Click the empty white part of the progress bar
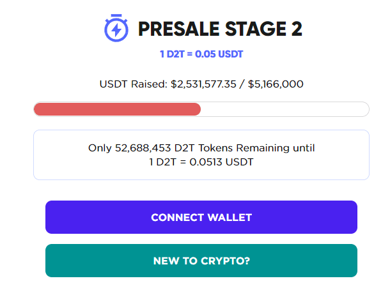The width and height of the screenshot is (390, 297). (285, 109)
